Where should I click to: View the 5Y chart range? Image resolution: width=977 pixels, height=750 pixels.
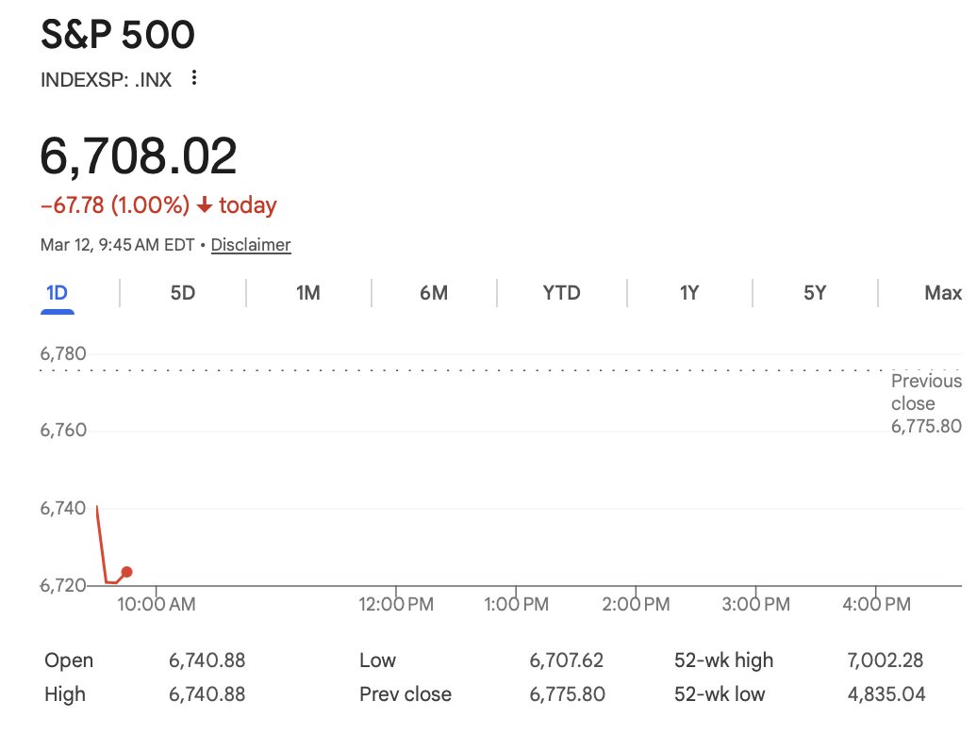[x=815, y=293]
